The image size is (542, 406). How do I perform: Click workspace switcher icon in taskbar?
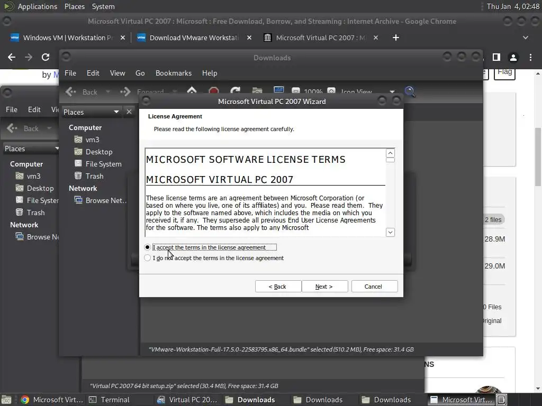click(x=502, y=400)
